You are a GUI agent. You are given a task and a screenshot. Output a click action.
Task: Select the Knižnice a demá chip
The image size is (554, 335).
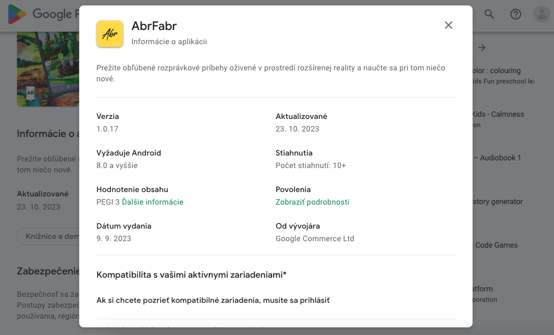(49, 236)
